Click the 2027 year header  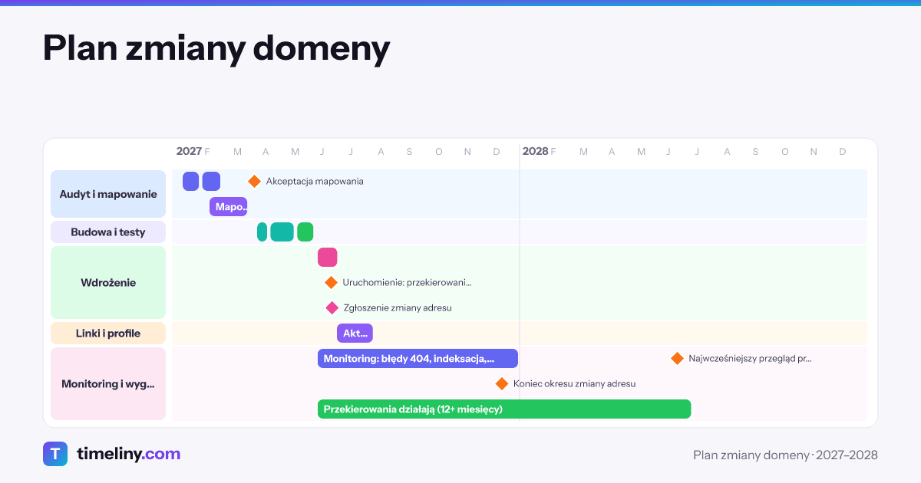(189, 151)
